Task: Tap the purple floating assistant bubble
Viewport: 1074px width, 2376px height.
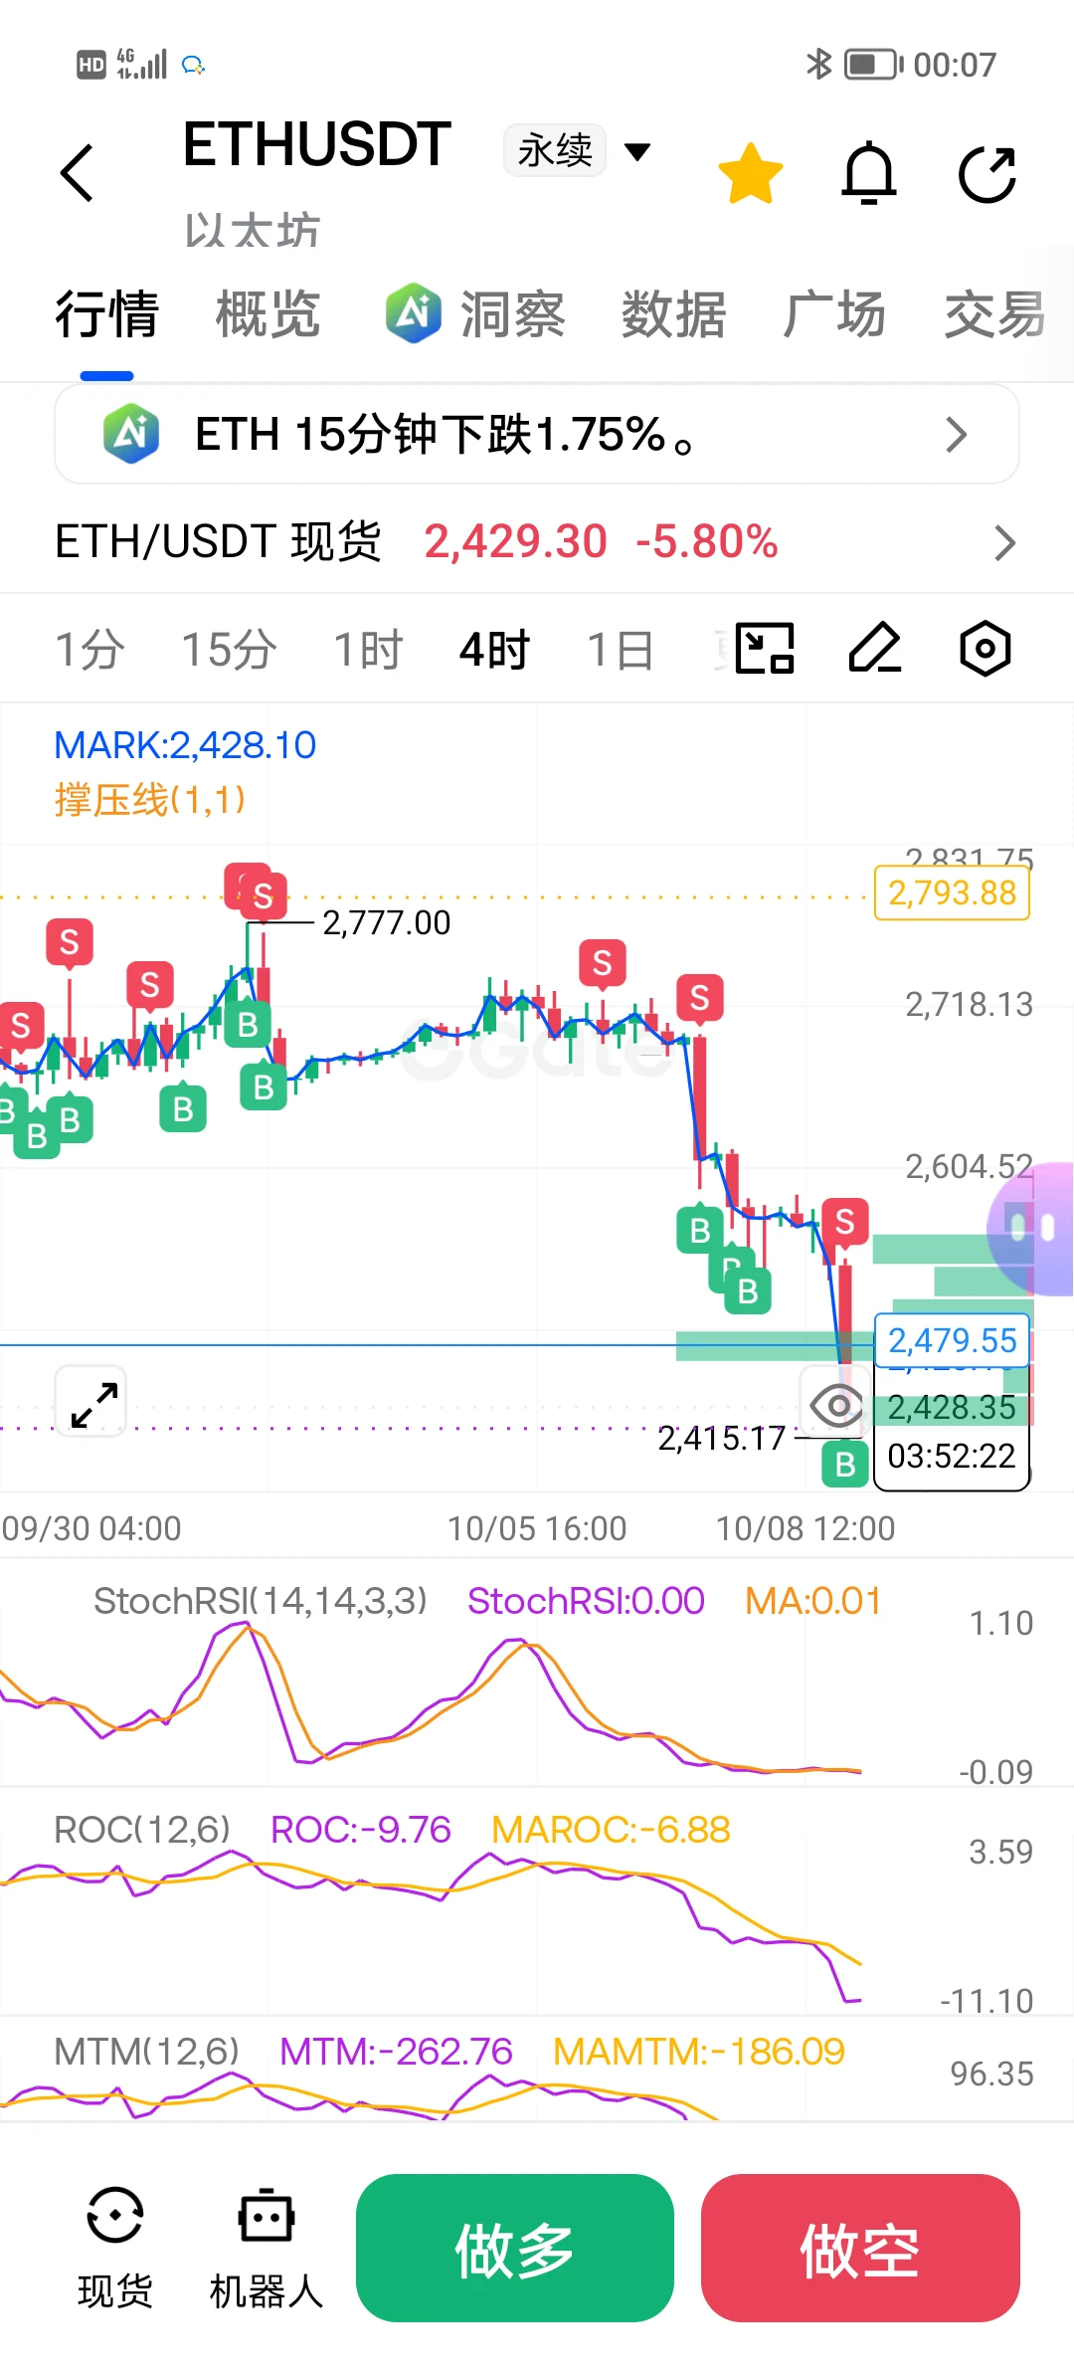Action: [1032, 1229]
